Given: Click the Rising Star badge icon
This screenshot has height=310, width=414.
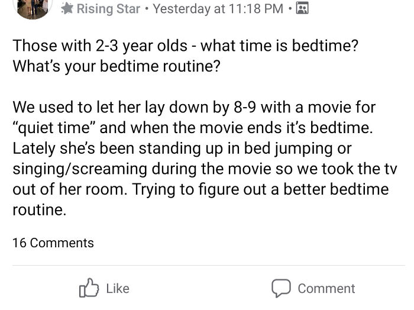Looking at the screenshot, I should [x=67, y=9].
